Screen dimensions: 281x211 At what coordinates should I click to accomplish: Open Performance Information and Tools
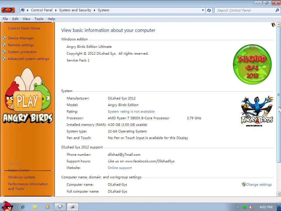pos(28,186)
